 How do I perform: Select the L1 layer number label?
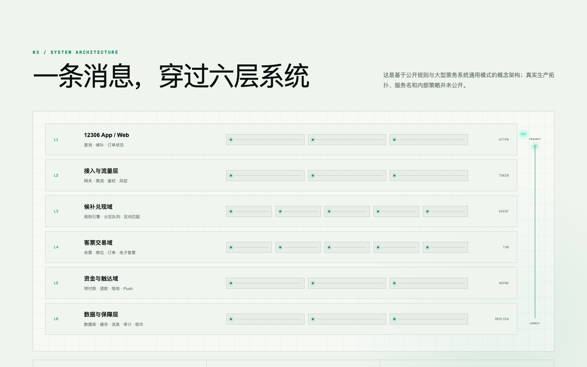click(x=56, y=139)
